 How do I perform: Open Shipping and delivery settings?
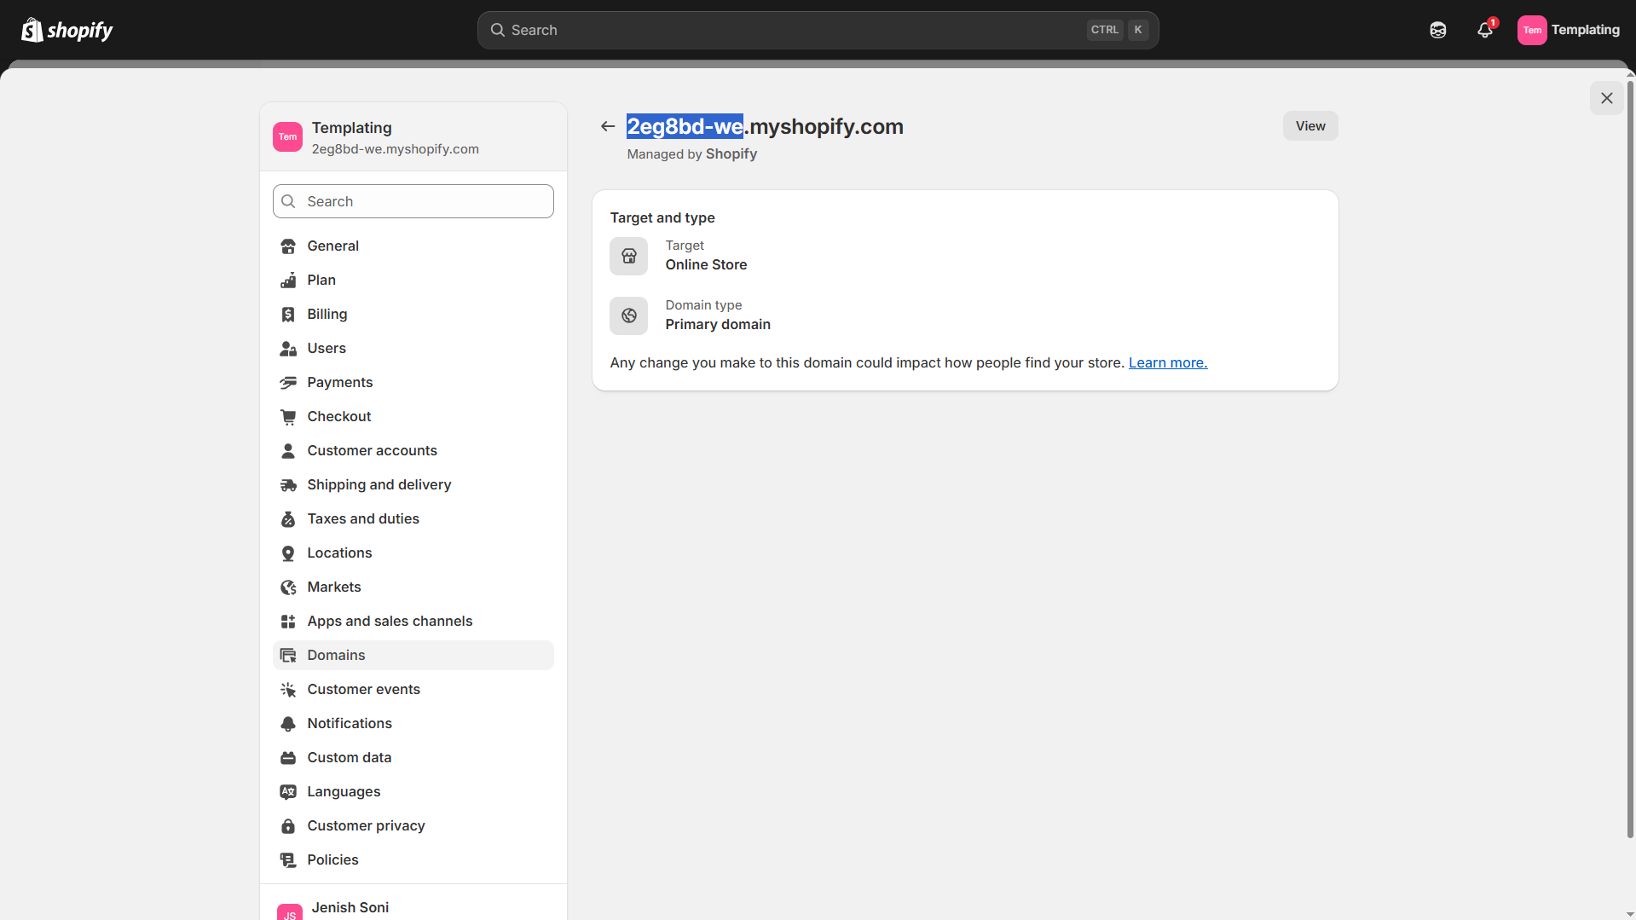coord(413,485)
